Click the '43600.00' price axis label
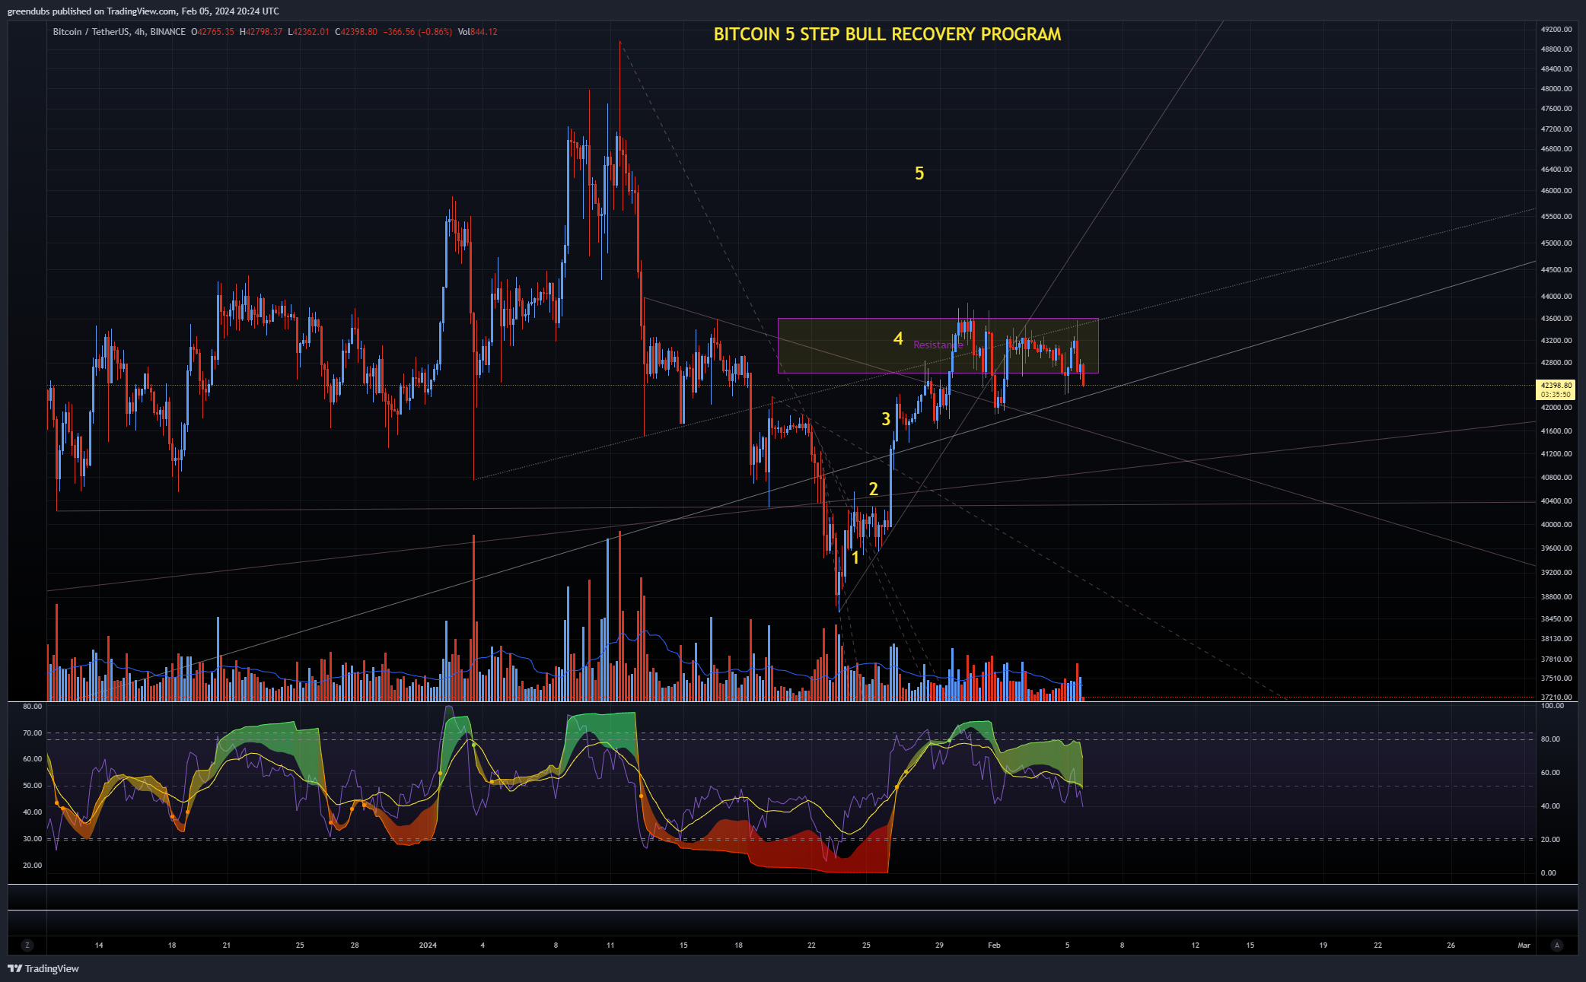This screenshot has height=982, width=1586. (x=1556, y=318)
